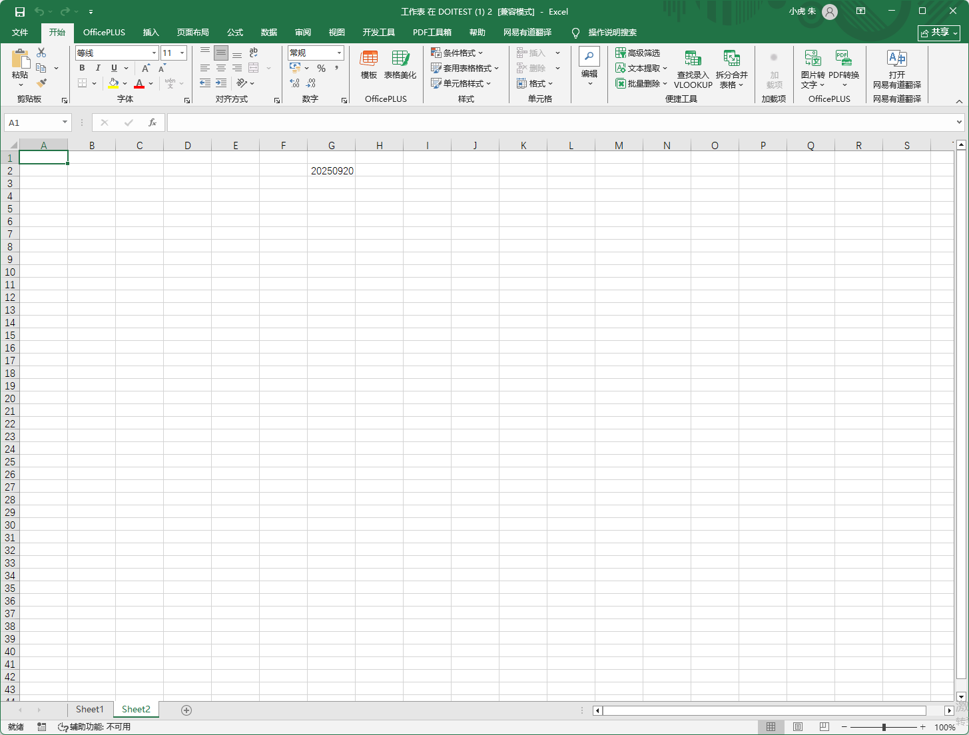This screenshot has width=969, height=735.
Task: Click the 共享 Share button
Action: pos(939,33)
